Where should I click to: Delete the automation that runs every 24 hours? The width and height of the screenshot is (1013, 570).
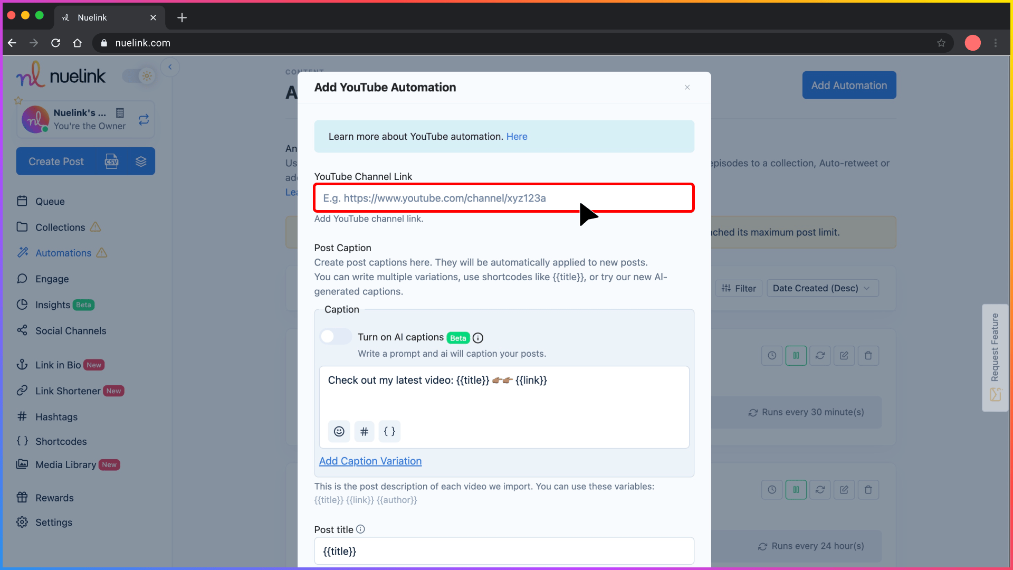coord(868,490)
